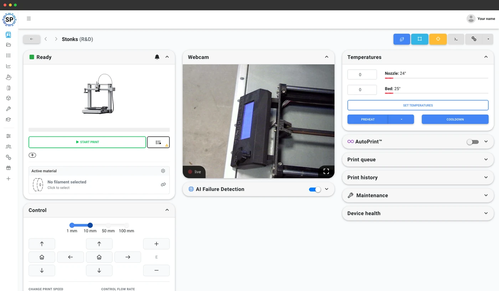
Task: Toggle the AutoPrint switch
Action: pos(473,142)
